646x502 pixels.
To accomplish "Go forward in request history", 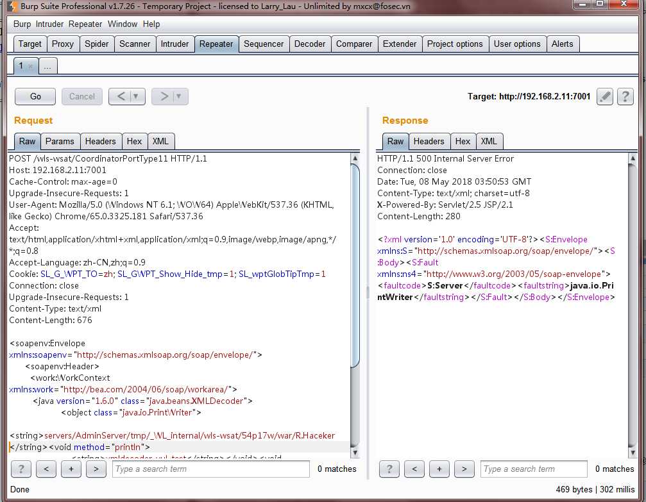I will [x=164, y=96].
